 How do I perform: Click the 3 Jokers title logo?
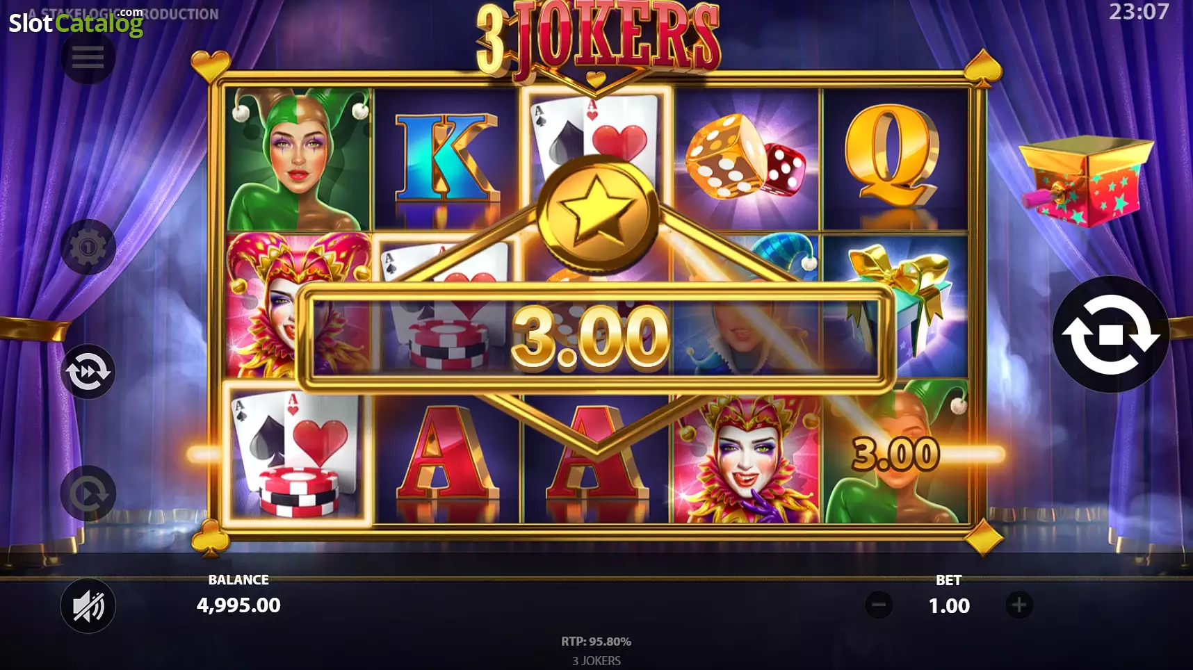[x=598, y=38]
